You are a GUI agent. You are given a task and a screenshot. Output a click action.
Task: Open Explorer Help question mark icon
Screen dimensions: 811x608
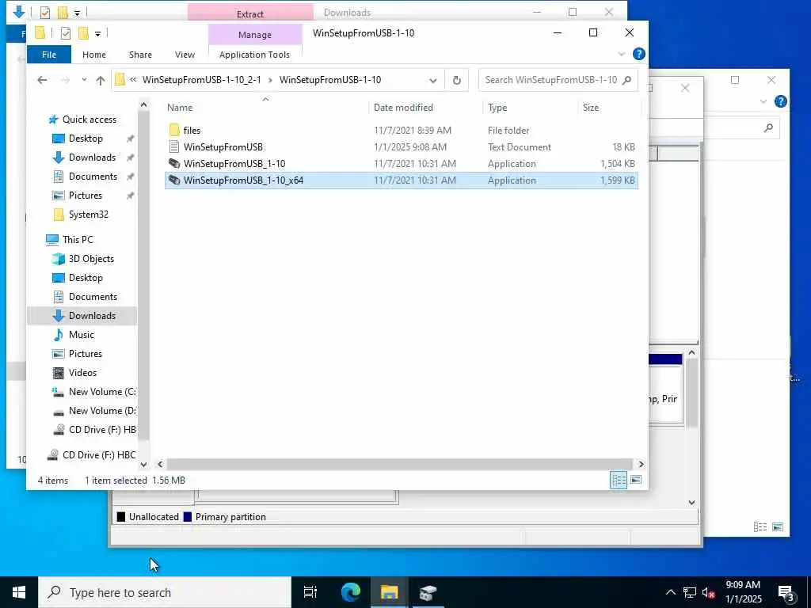(x=639, y=55)
